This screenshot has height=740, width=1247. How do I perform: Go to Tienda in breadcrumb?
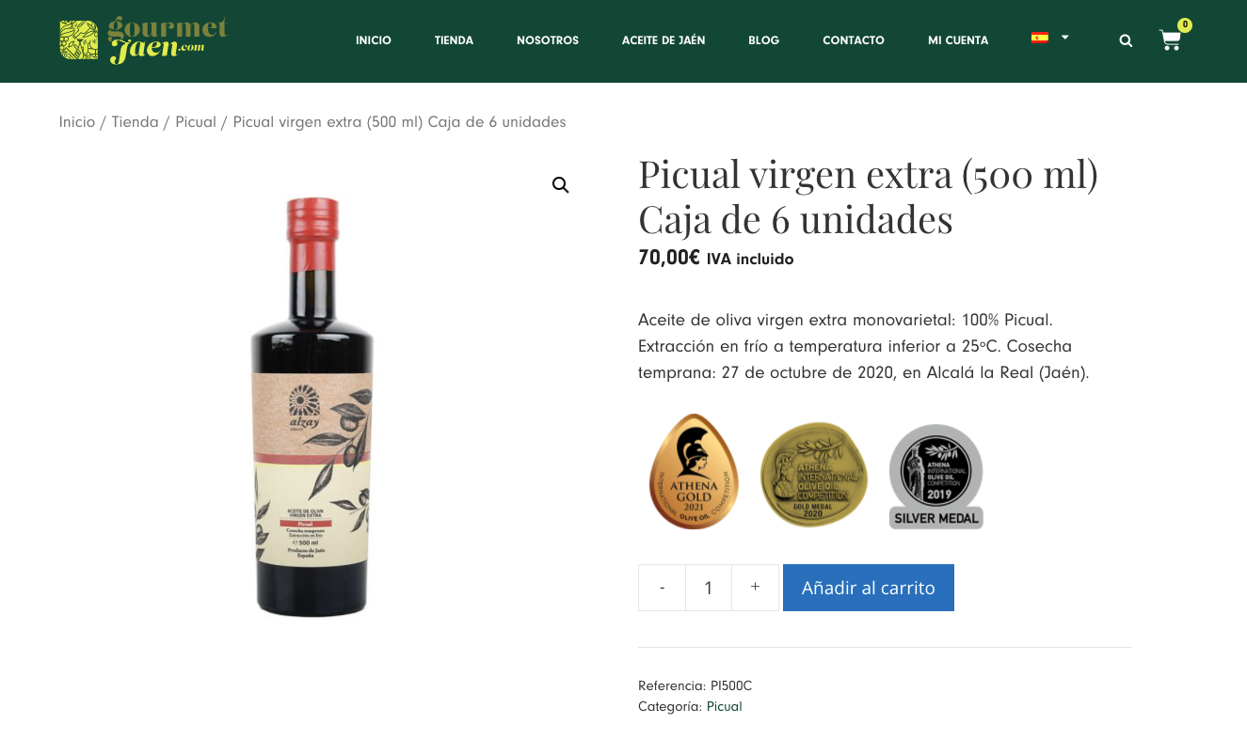(x=135, y=122)
